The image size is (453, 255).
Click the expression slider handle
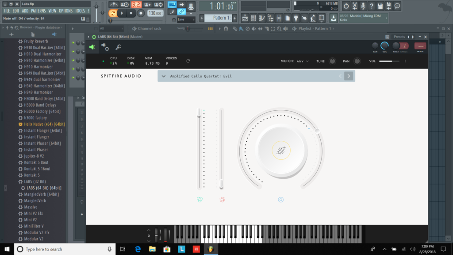pos(199,112)
